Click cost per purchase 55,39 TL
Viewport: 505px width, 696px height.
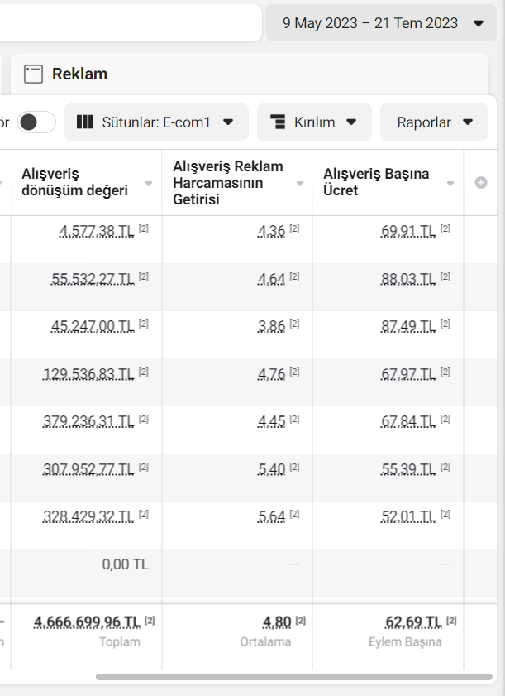(x=408, y=469)
